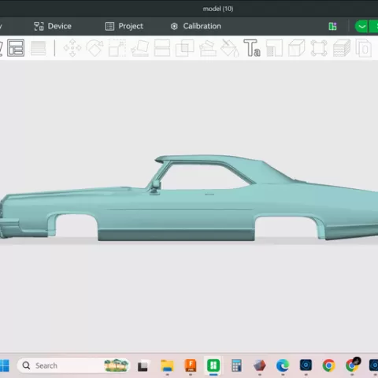Open the Calibration tab
The height and width of the screenshot is (378, 378).
coord(196,26)
